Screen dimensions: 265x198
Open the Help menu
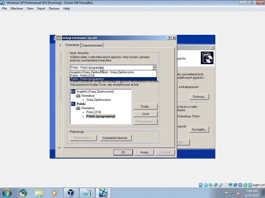[x=67, y=9]
